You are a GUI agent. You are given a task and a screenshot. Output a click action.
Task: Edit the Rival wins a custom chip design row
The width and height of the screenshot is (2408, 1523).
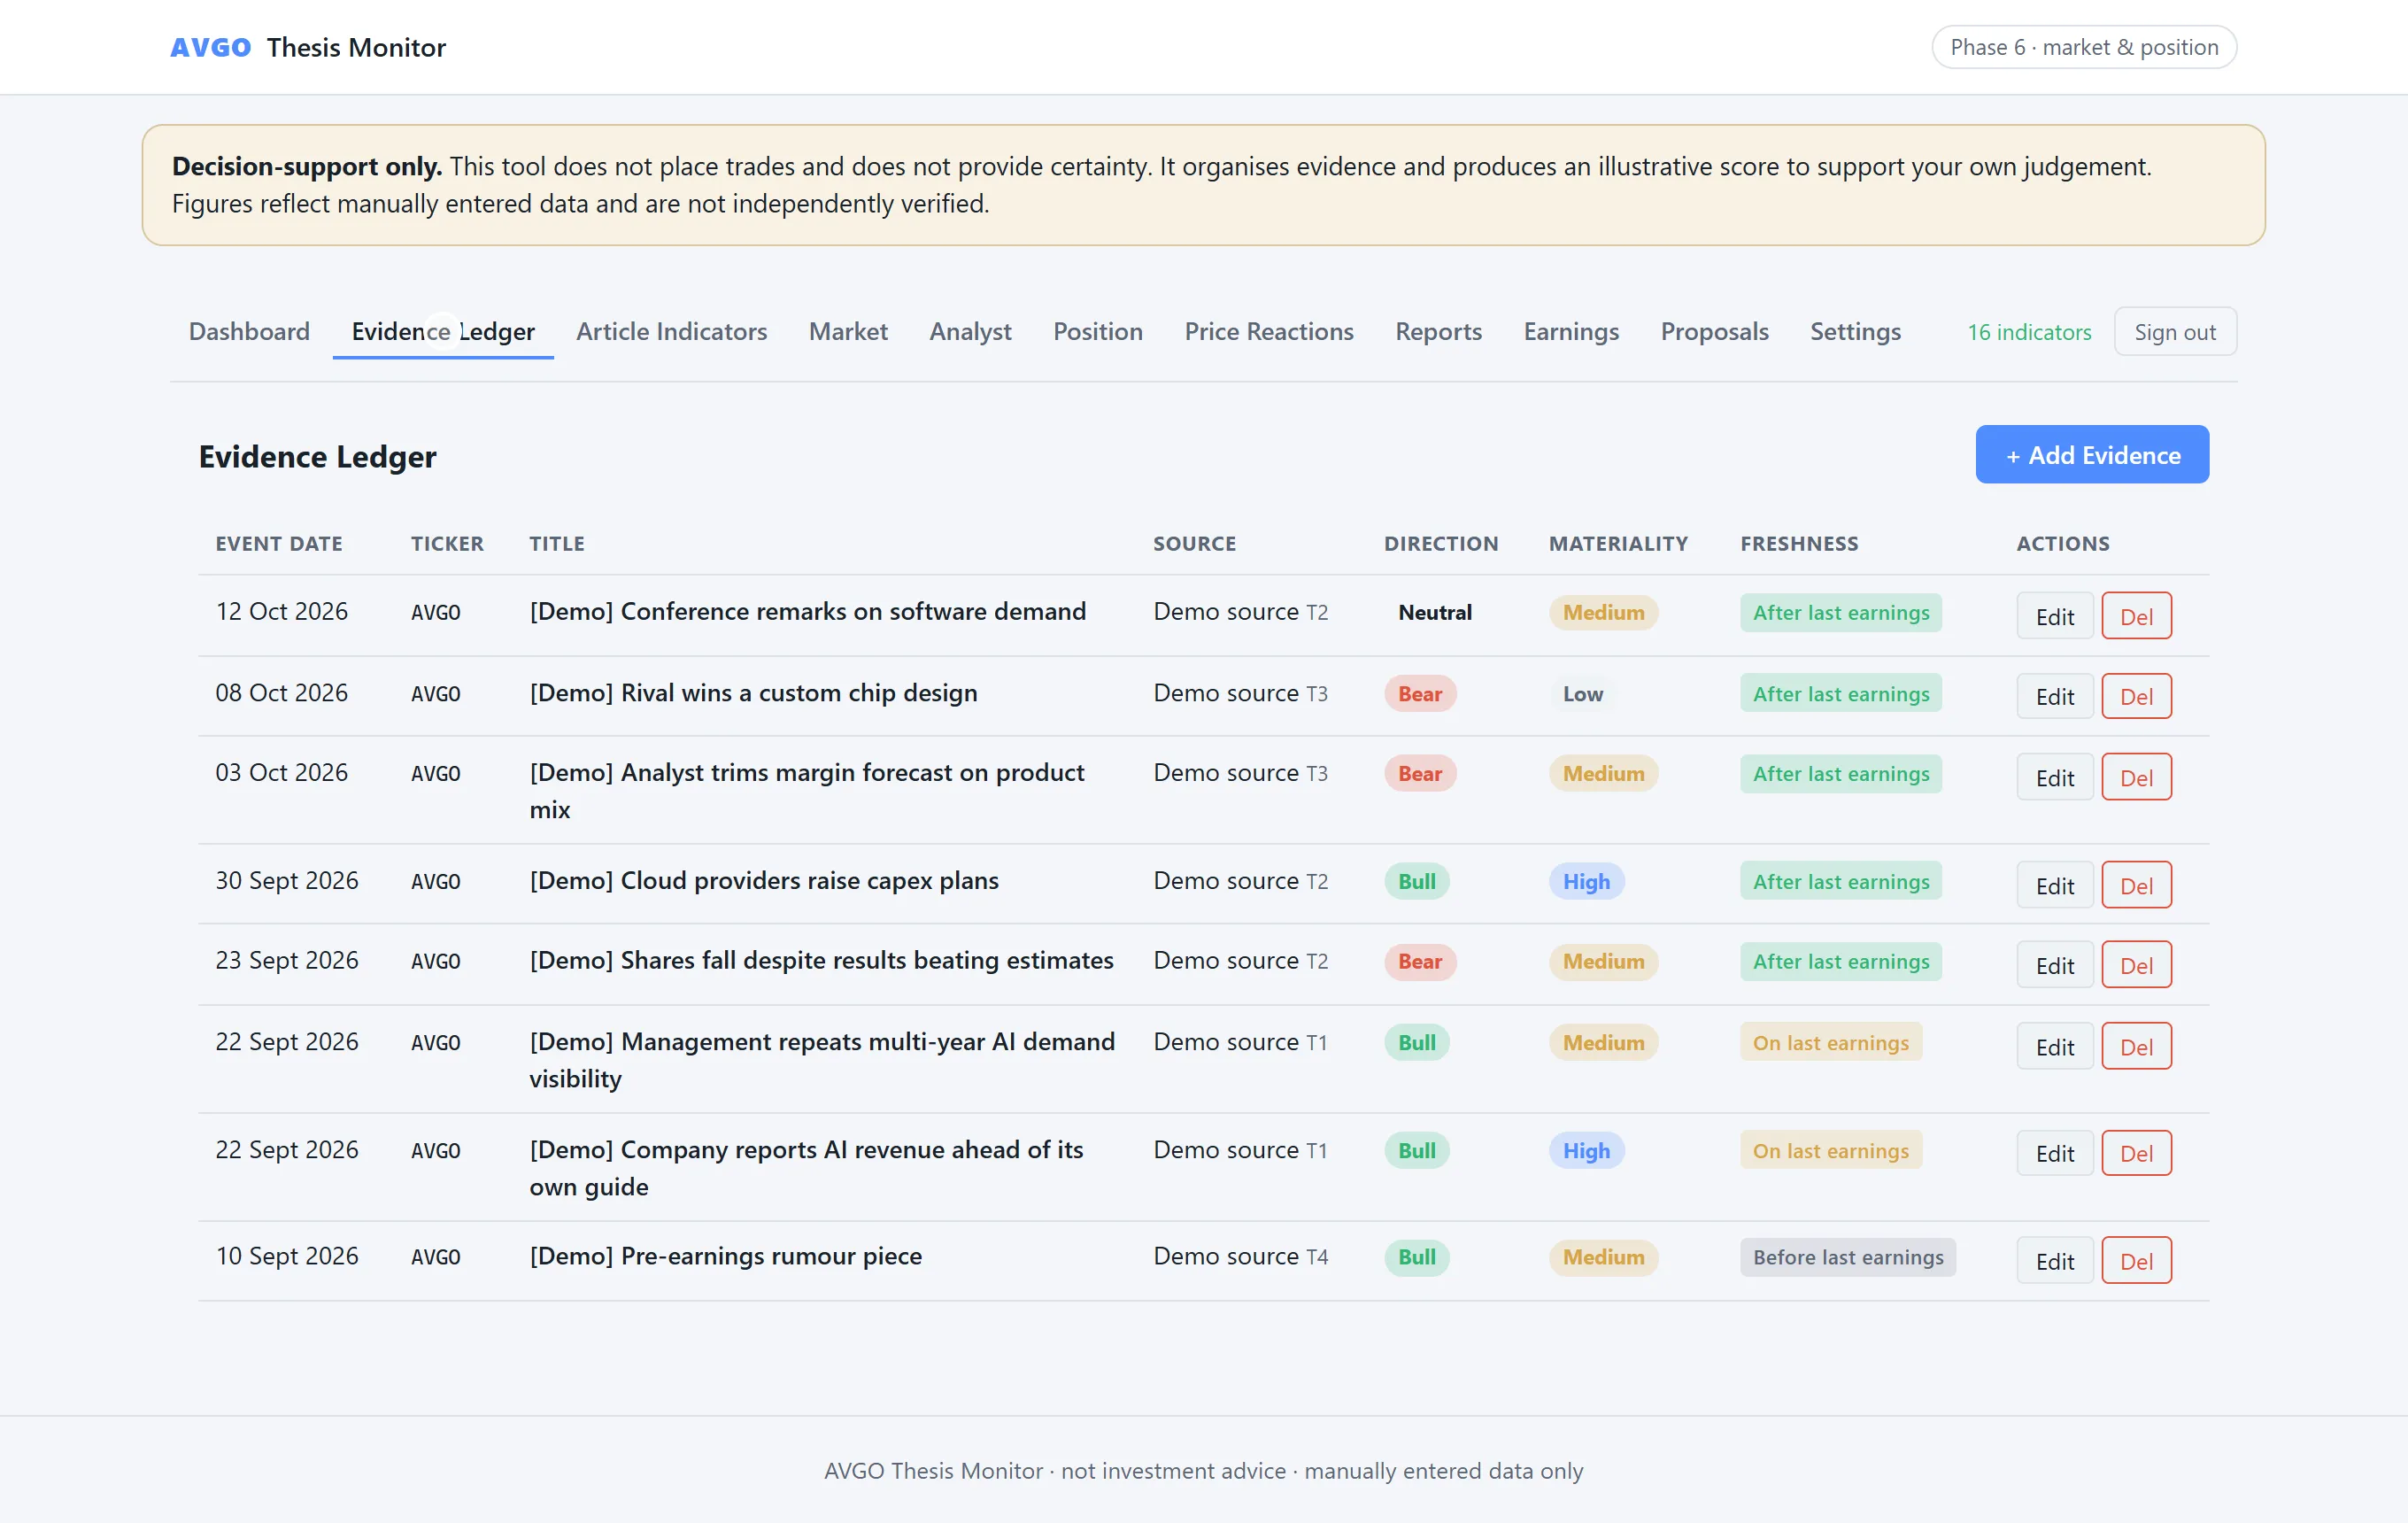pyautogui.click(x=2054, y=696)
